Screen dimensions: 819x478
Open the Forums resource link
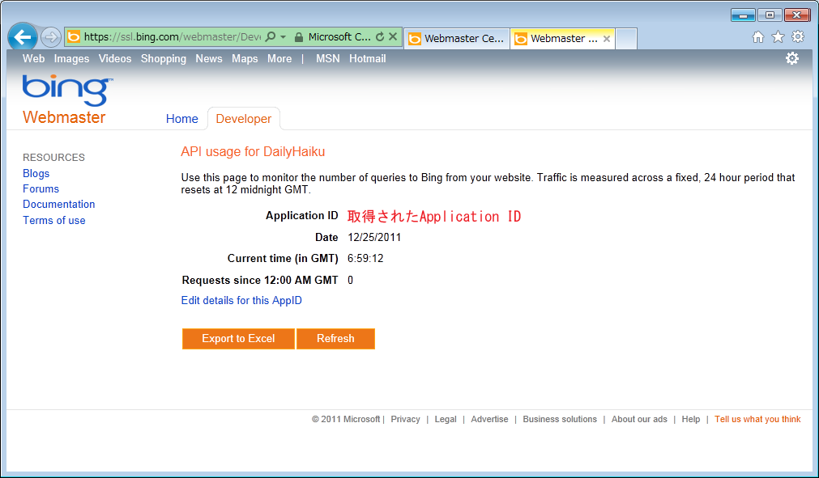[41, 188]
